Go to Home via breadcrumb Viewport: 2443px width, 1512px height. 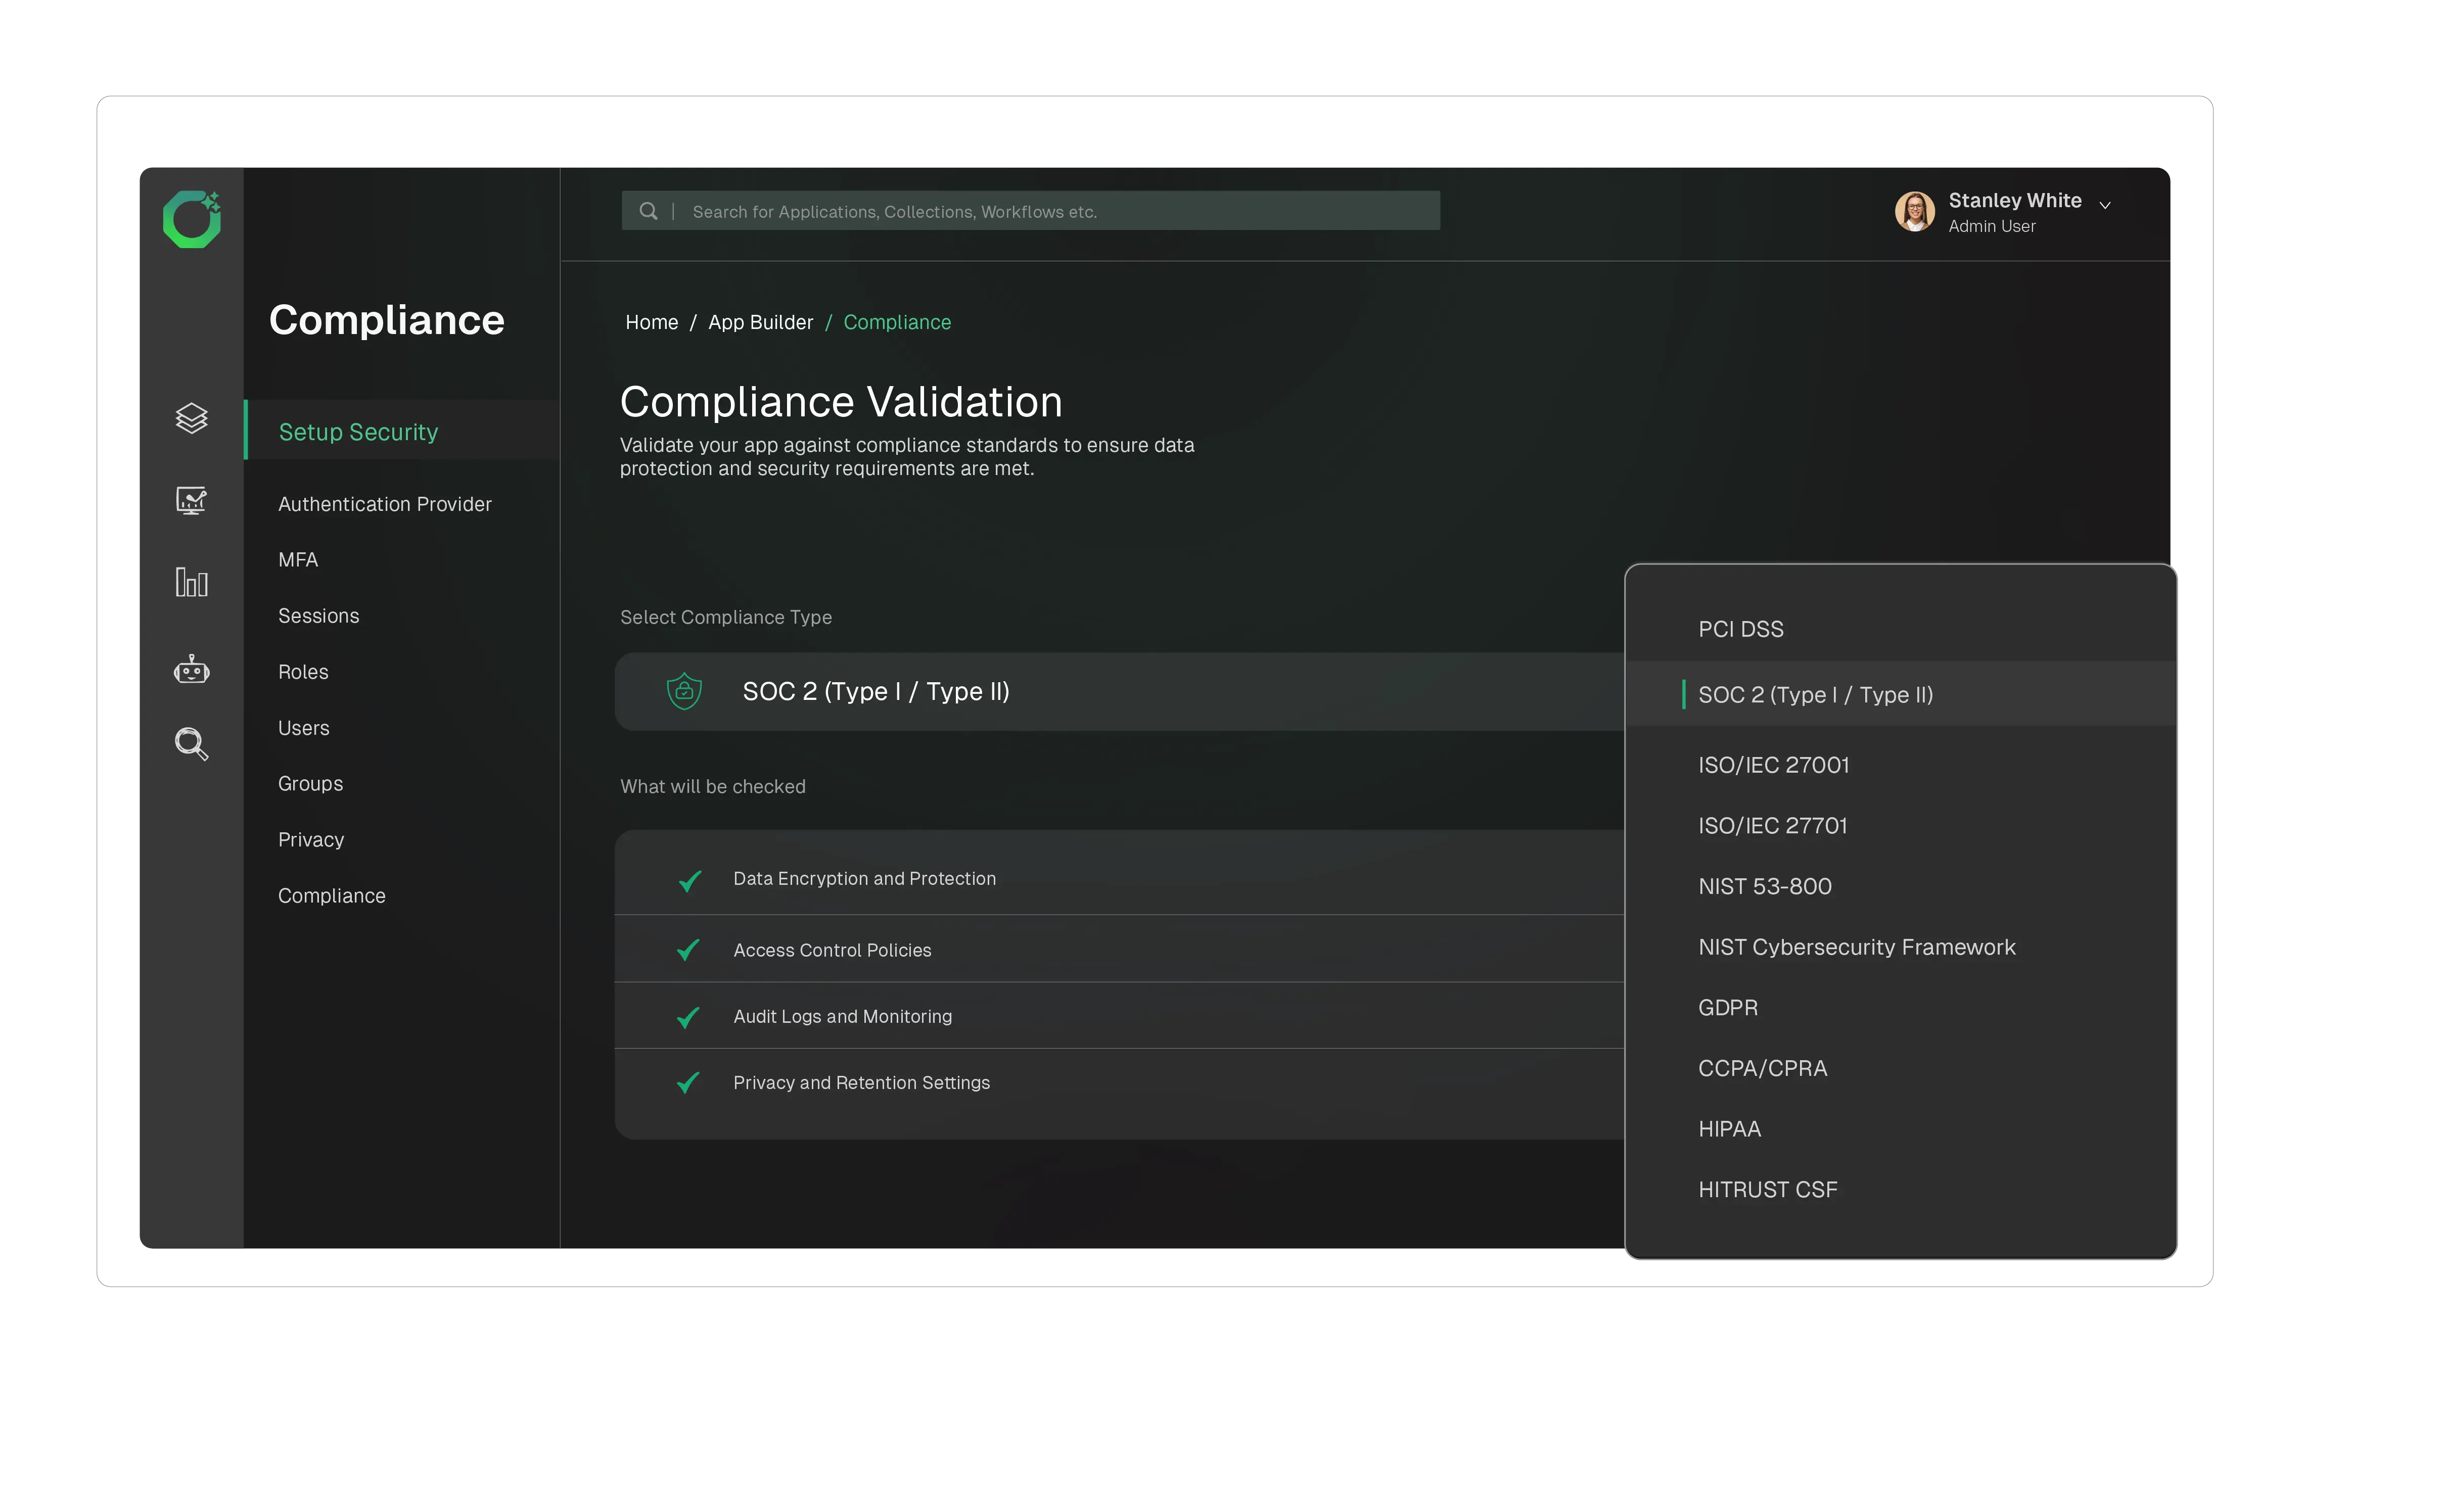click(x=651, y=322)
